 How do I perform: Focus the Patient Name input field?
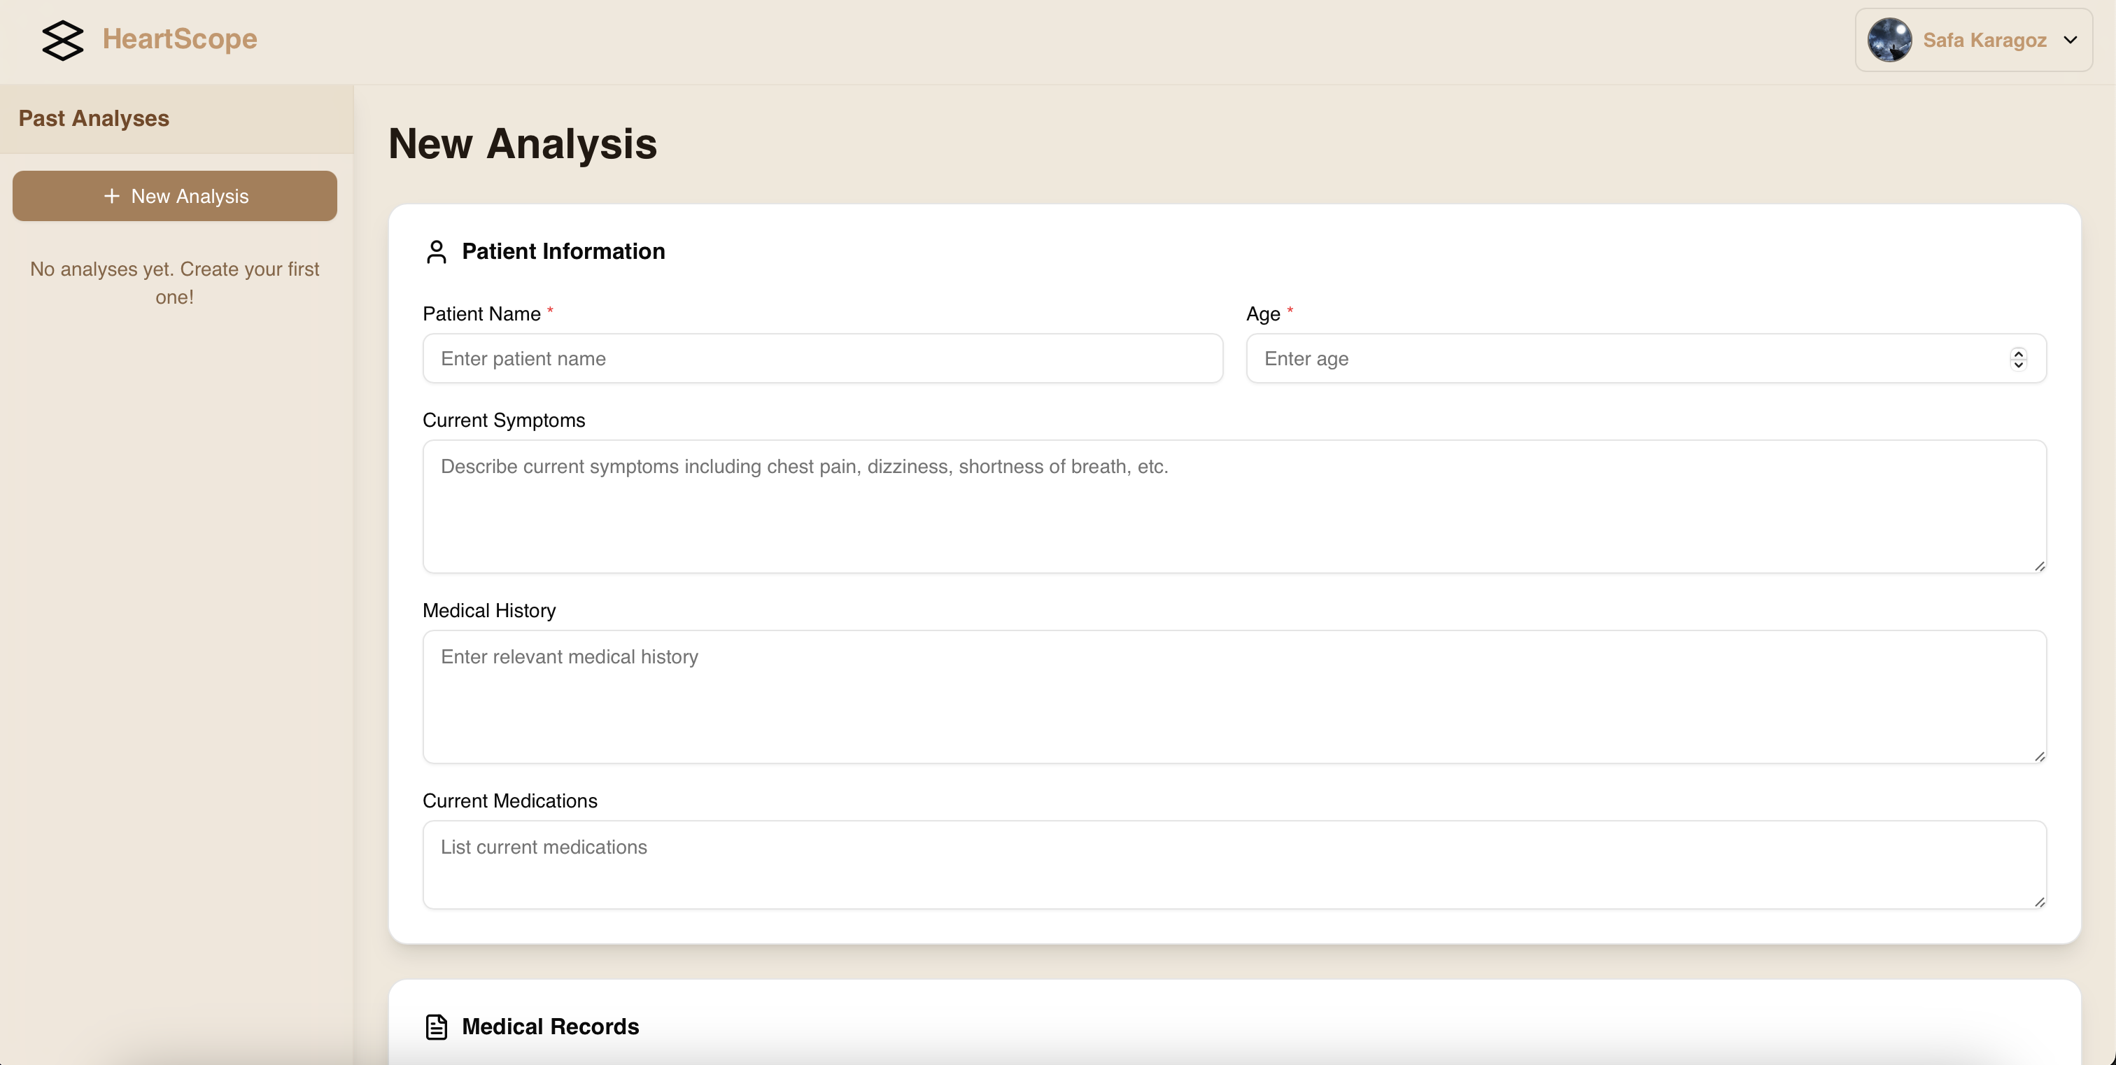(821, 359)
